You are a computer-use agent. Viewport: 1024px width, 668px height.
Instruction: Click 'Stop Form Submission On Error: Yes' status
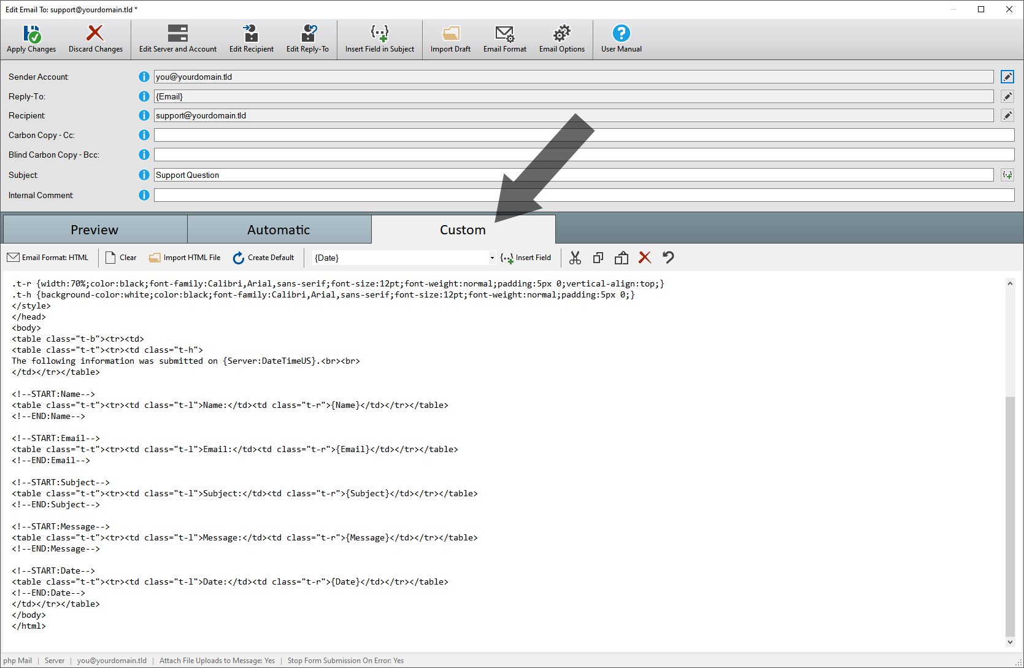[345, 661]
